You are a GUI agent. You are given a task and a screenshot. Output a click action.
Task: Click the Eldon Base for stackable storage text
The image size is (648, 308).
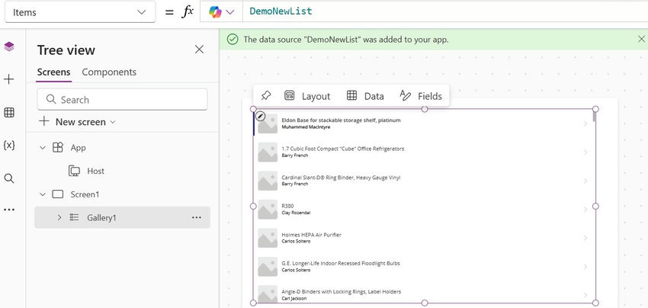(x=341, y=120)
